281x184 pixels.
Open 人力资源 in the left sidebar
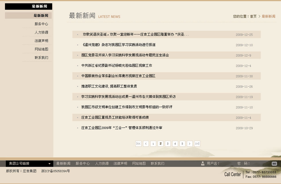[41, 32]
